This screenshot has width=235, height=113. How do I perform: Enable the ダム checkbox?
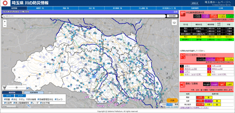(x=20, y=99)
